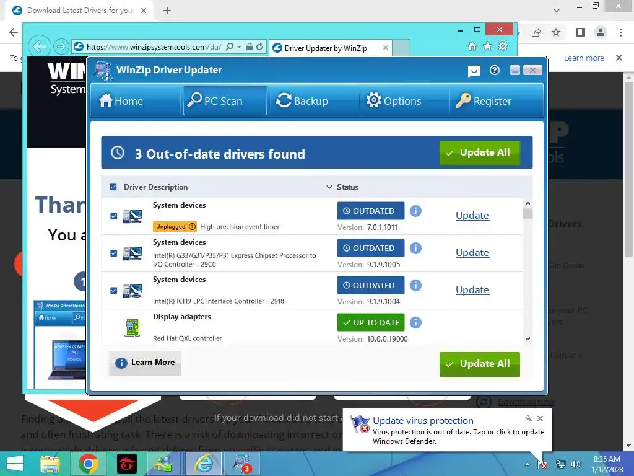This screenshot has height=476, width=634.
Task: Click the display adapters device icon
Action: (x=132, y=327)
